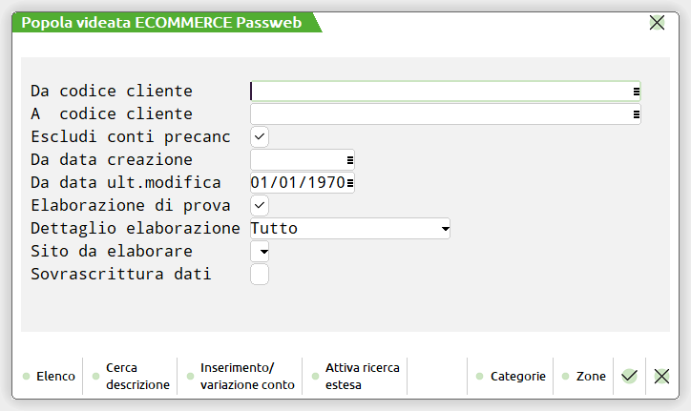Enable Sovrascrittura dati checkbox

tap(260, 275)
